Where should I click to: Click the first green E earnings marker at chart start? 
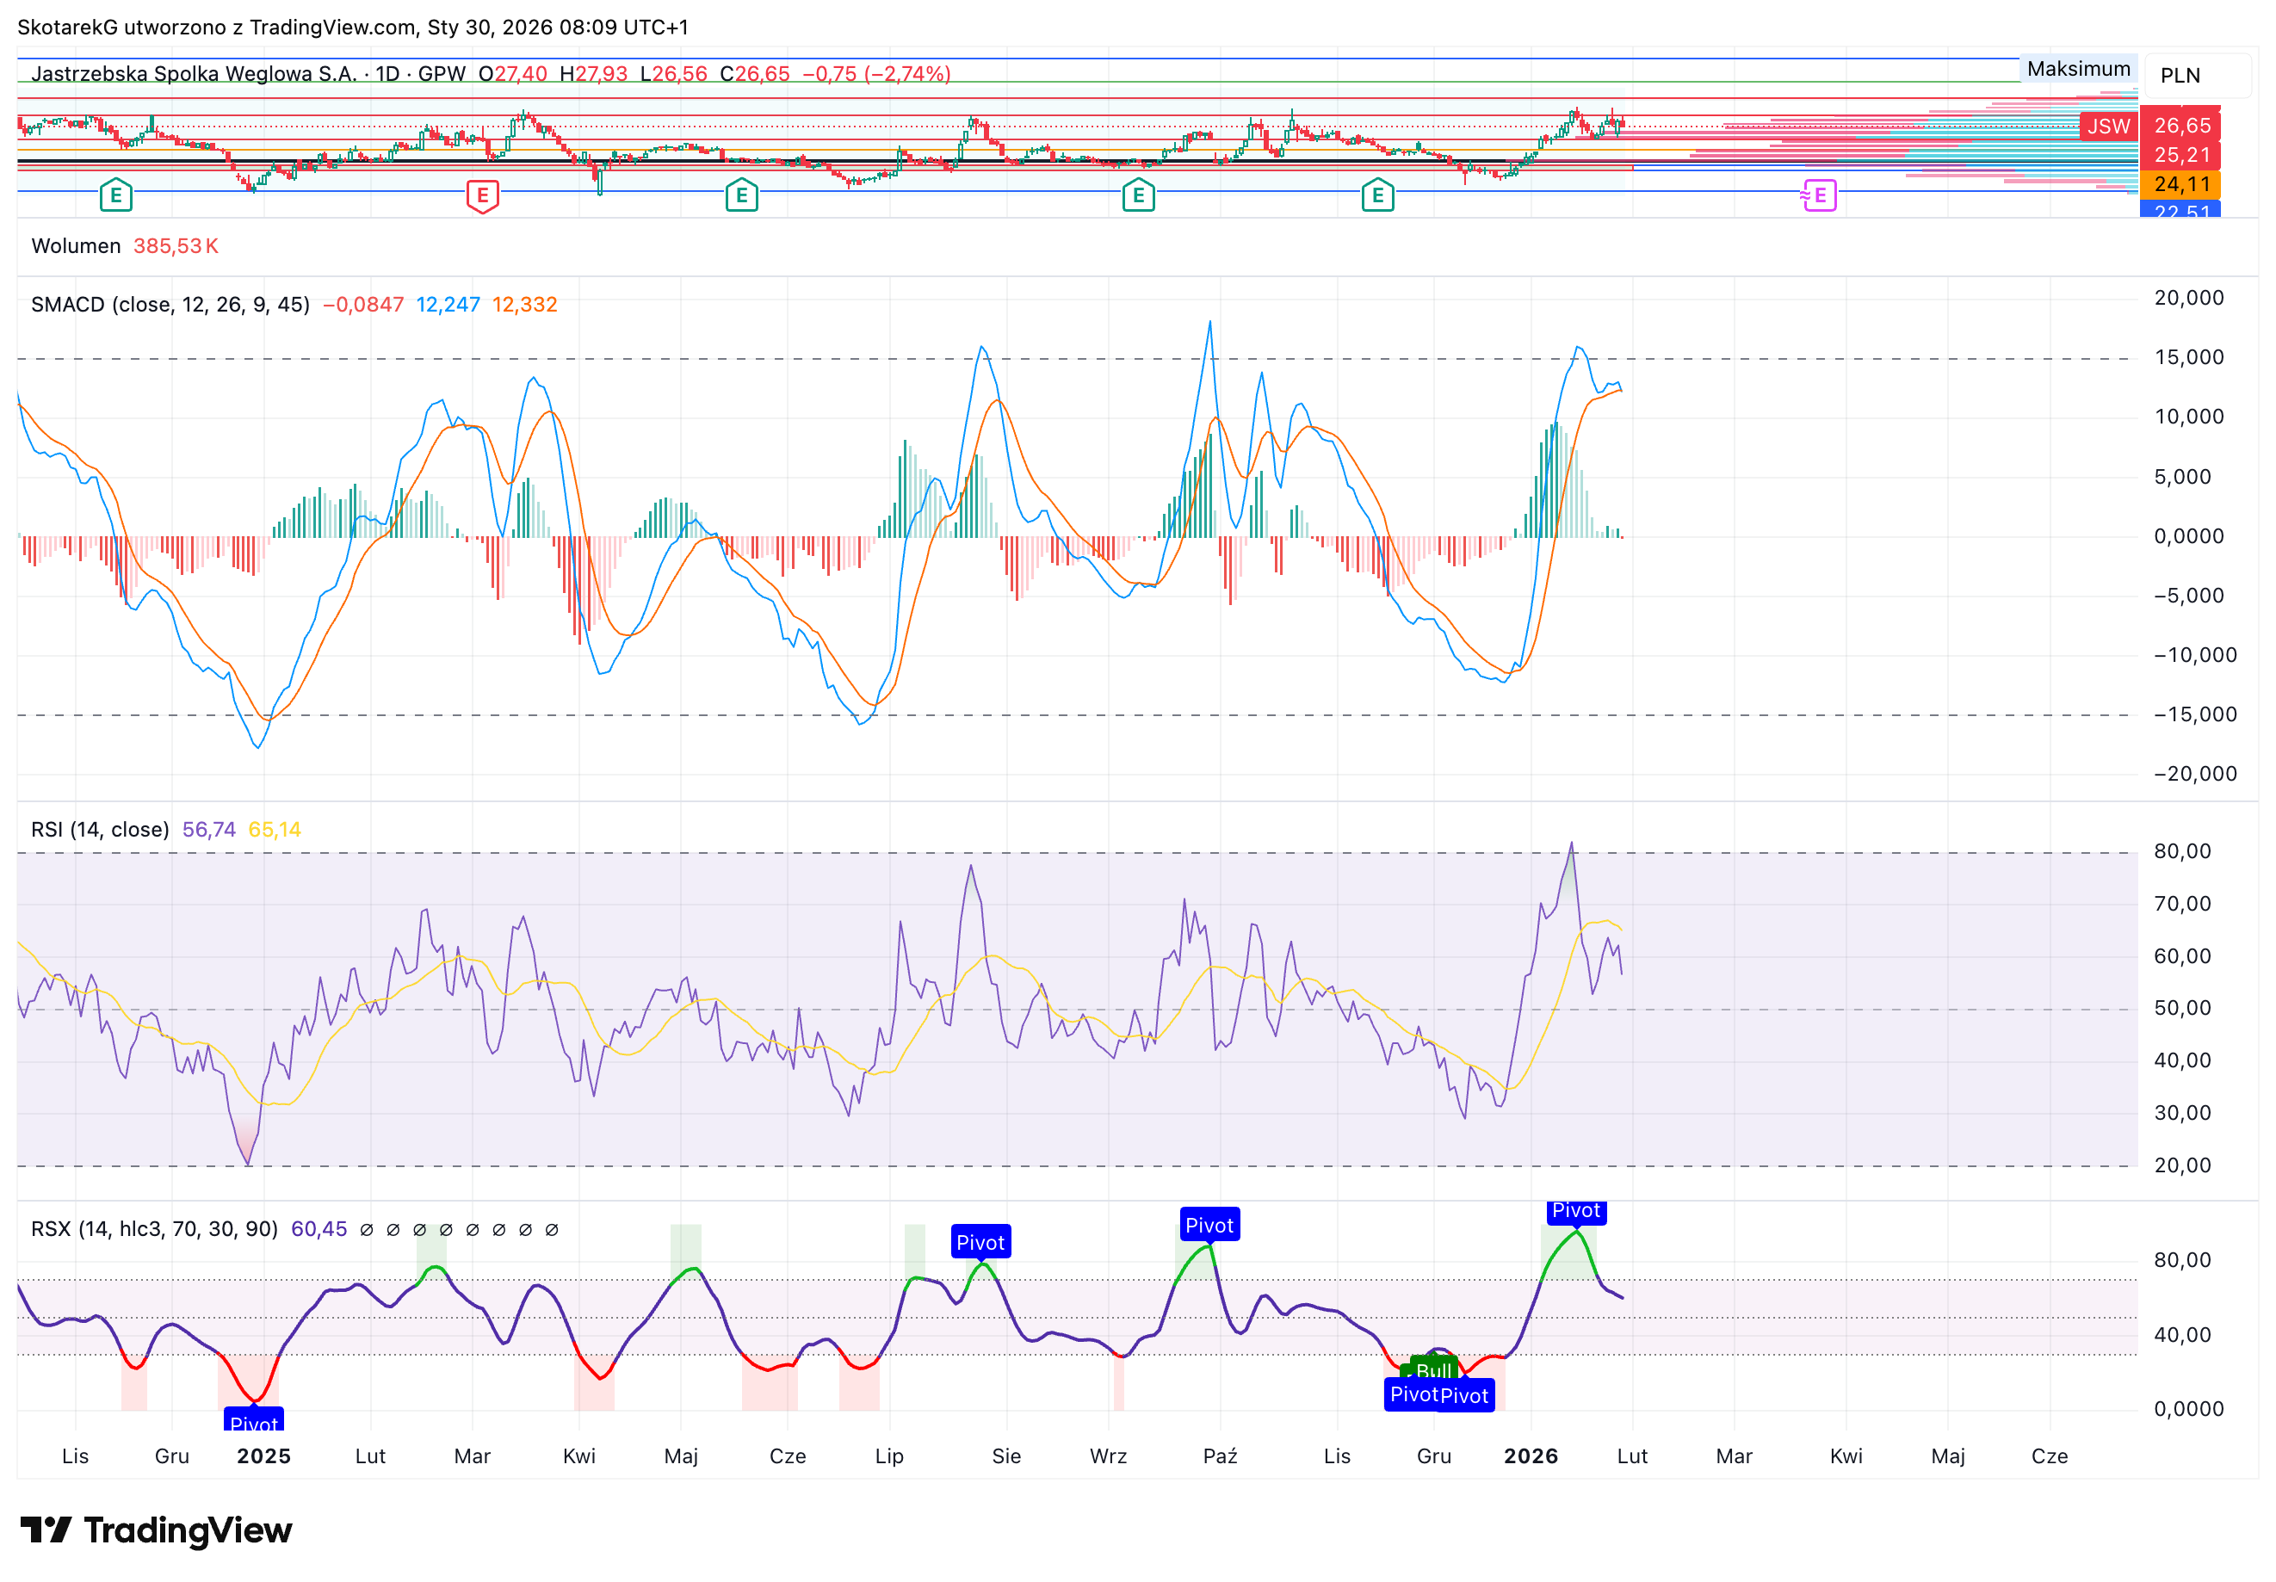coord(116,195)
